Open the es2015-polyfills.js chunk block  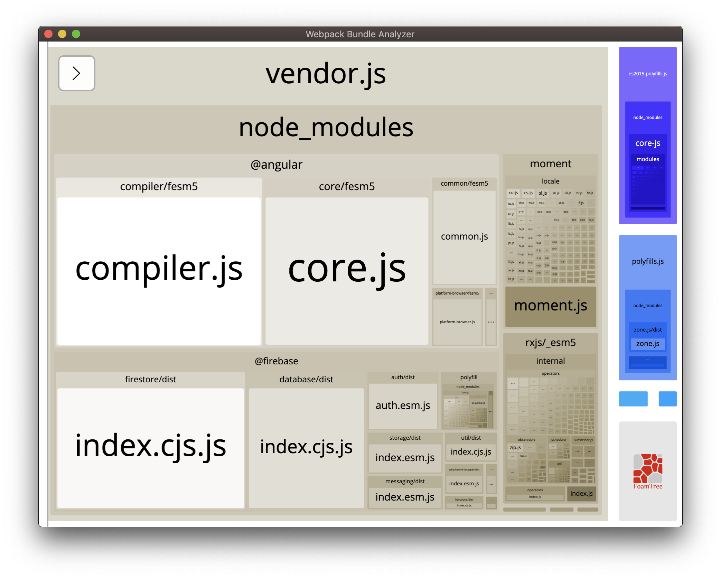coord(648,74)
